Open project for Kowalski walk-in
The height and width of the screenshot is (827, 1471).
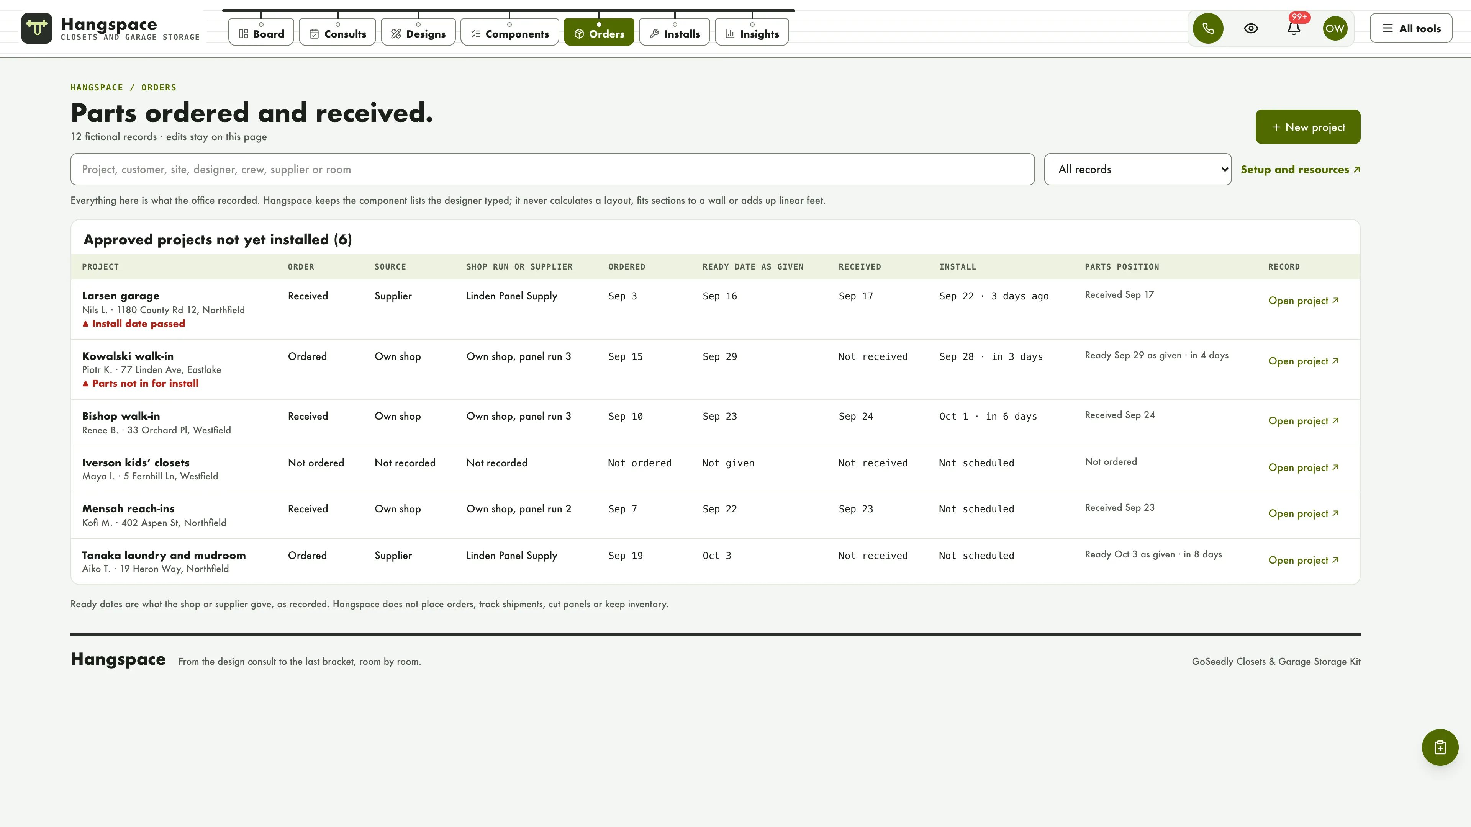(x=1303, y=361)
